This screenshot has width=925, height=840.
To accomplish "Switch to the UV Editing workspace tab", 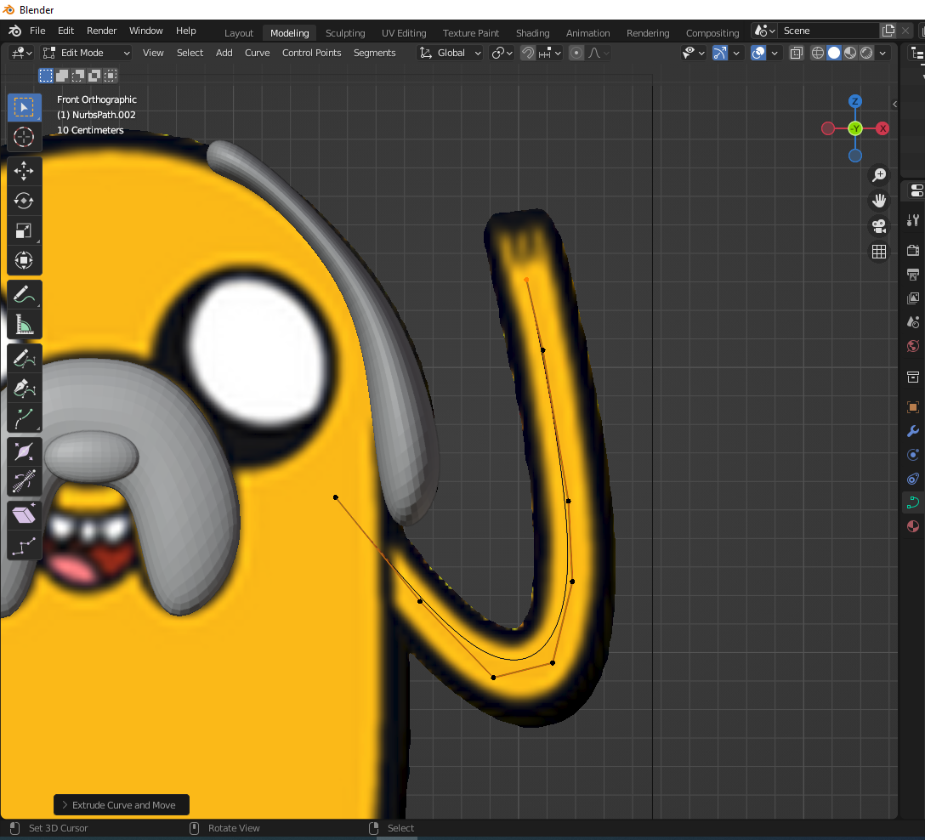I will 404,33.
